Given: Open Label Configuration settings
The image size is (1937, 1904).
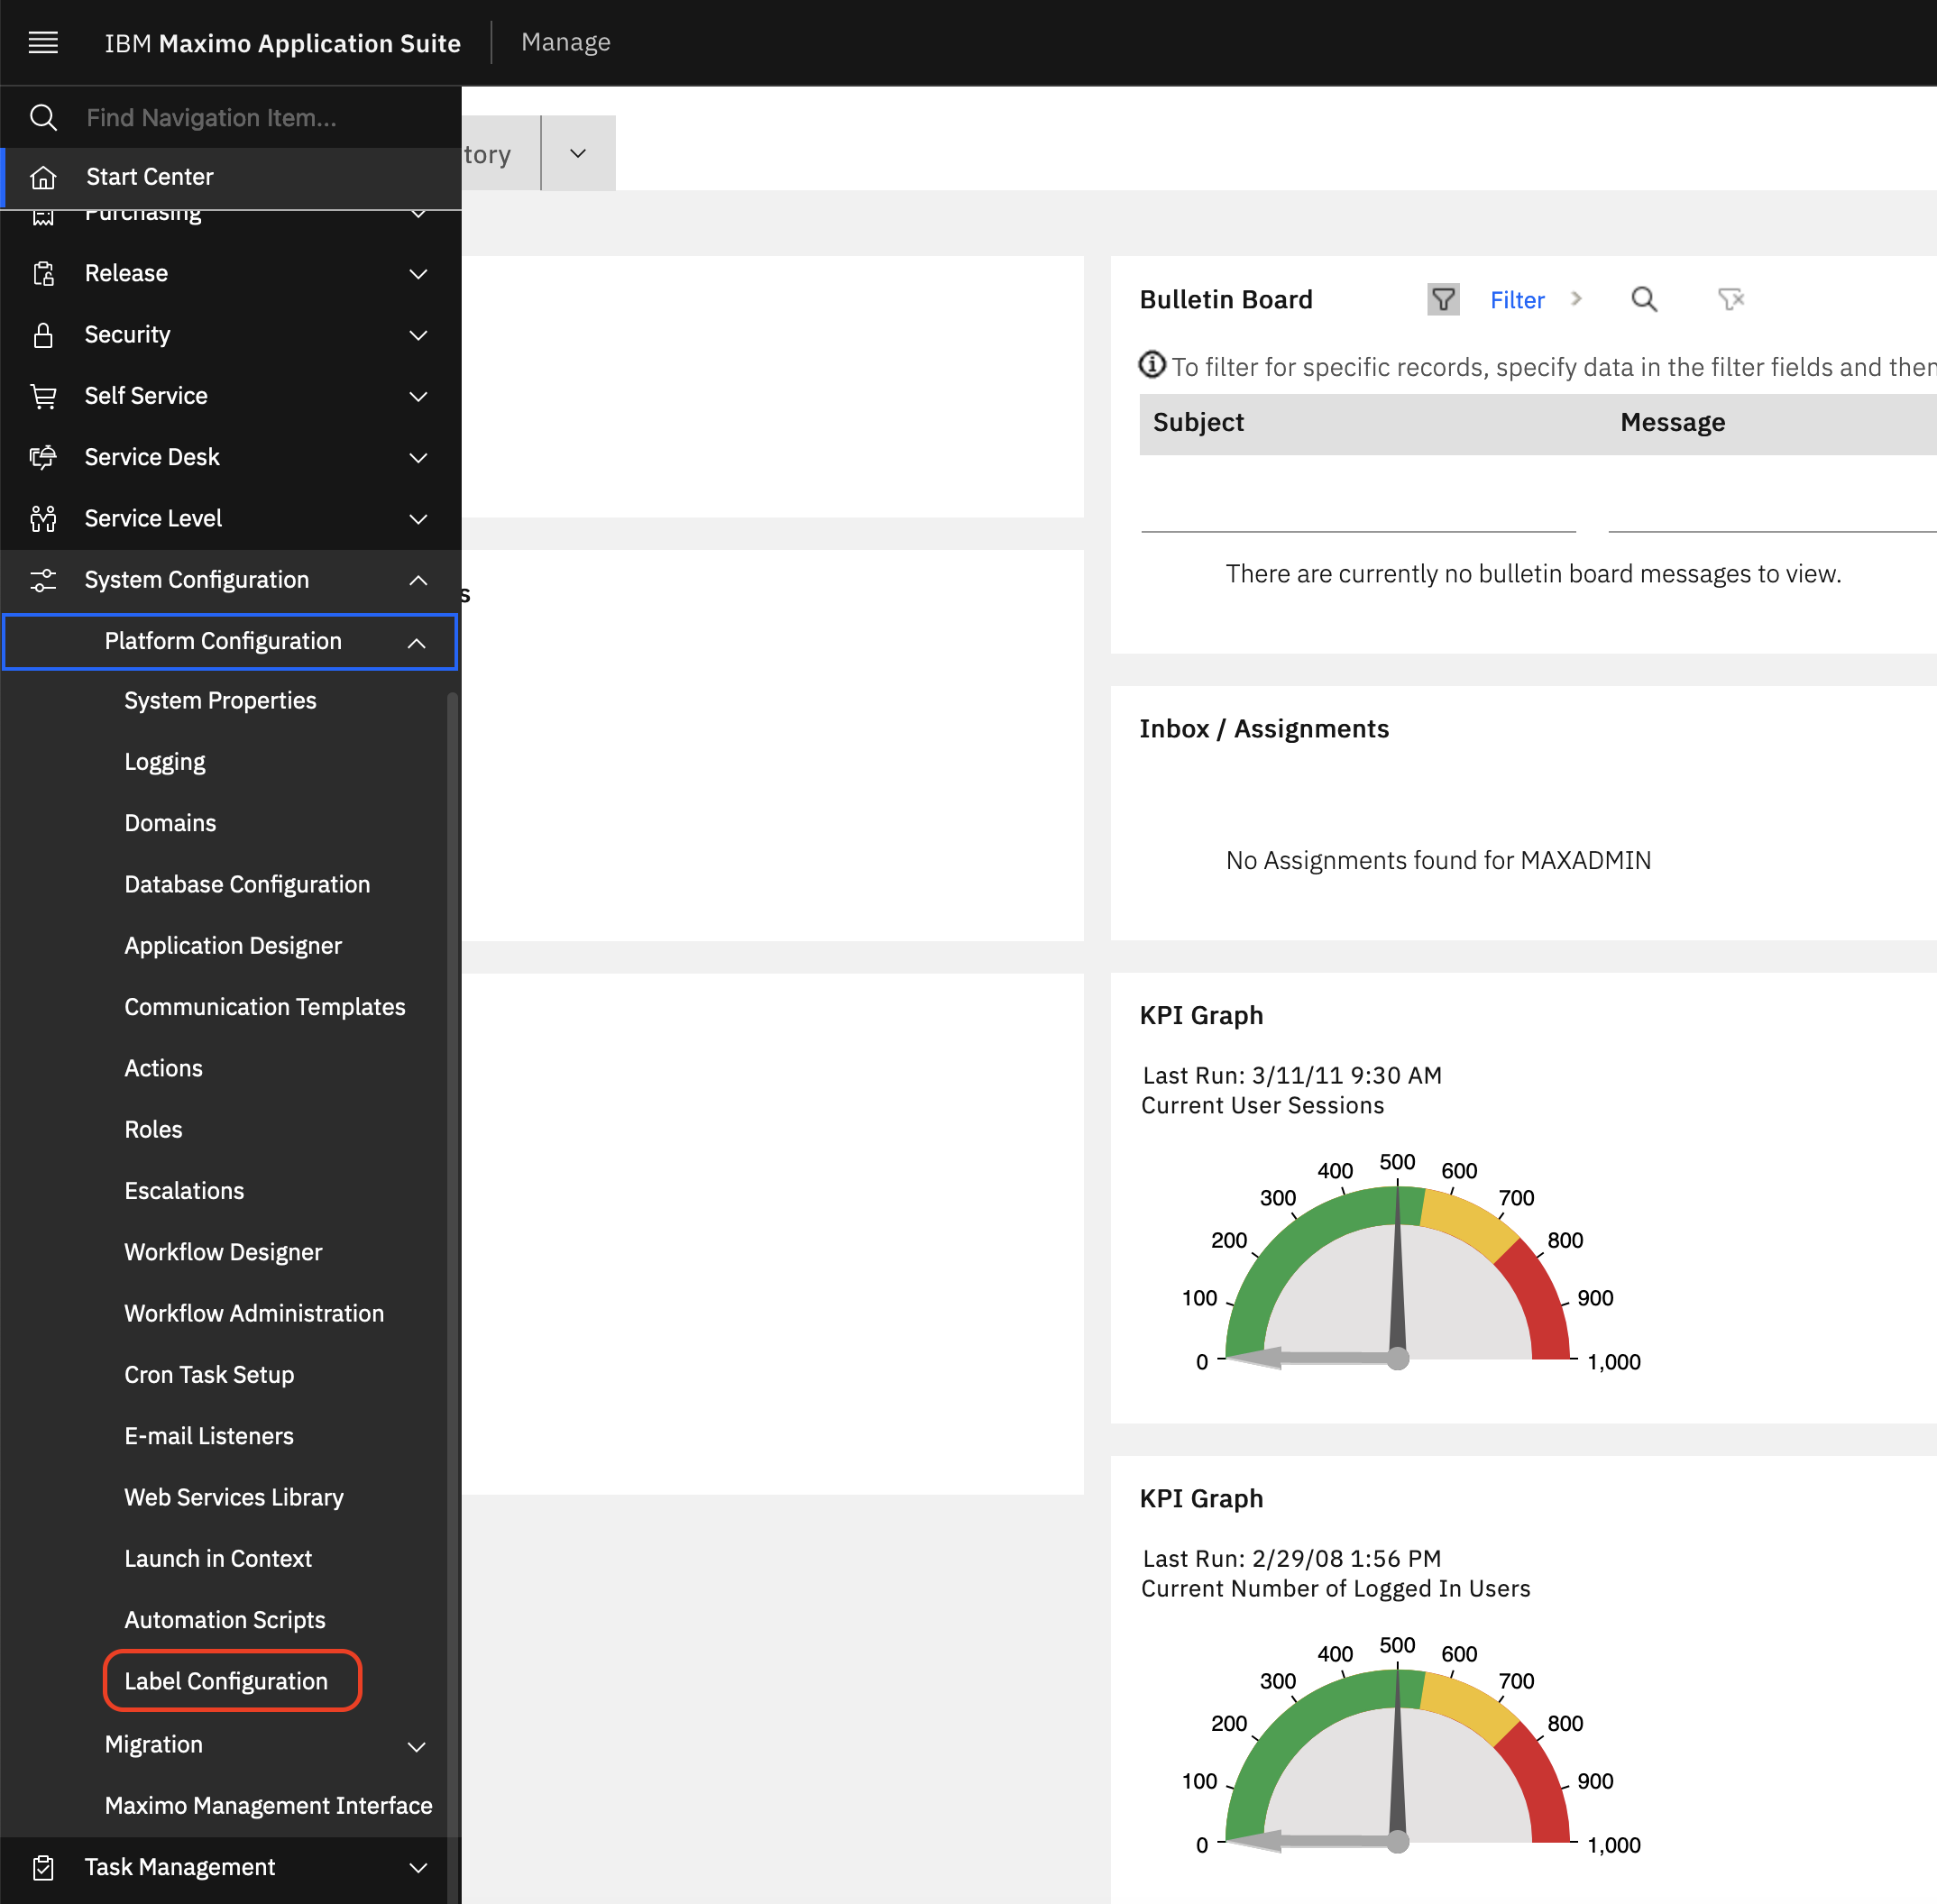Looking at the screenshot, I should click(x=225, y=1680).
